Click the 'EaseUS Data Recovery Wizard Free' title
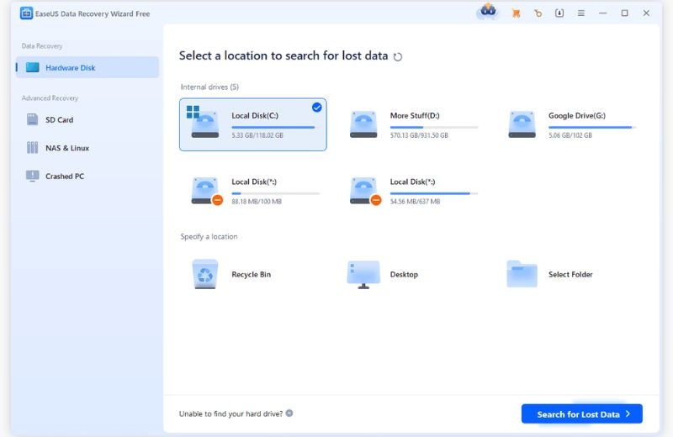673x437 pixels. tap(93, 13)
